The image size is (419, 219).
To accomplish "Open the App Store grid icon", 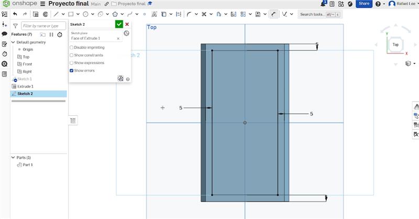I will pyautogui.click(x=341, y=4).
